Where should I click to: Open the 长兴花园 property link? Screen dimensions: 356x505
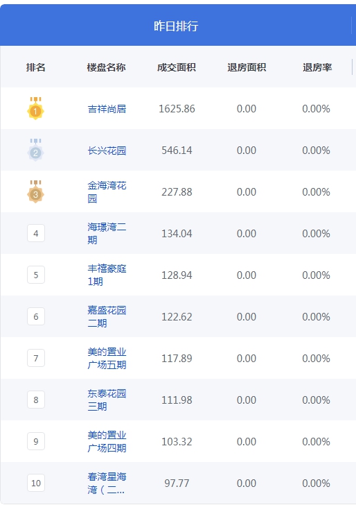(x=107, y=151)
